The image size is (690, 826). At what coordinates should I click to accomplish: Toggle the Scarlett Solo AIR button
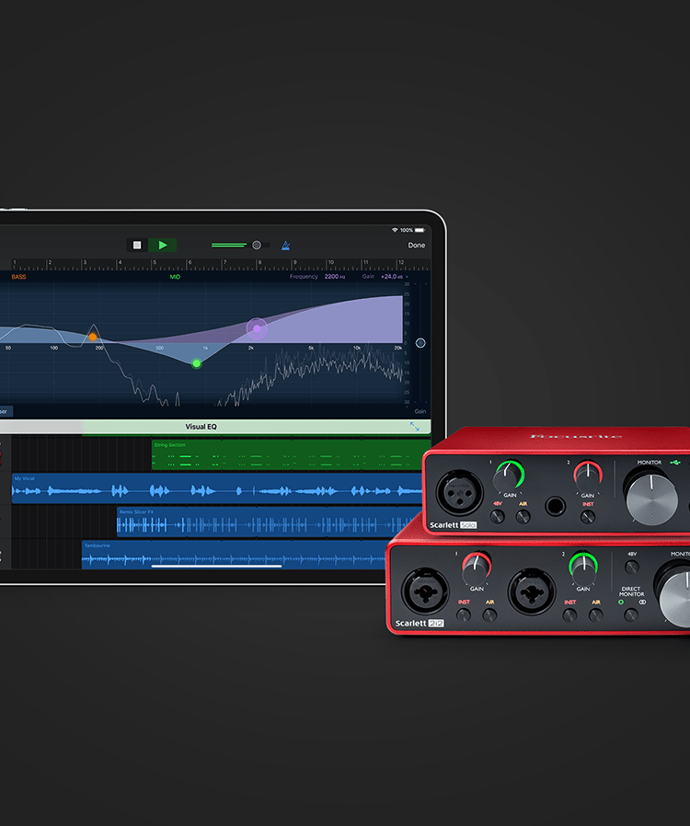click(523, 517)
